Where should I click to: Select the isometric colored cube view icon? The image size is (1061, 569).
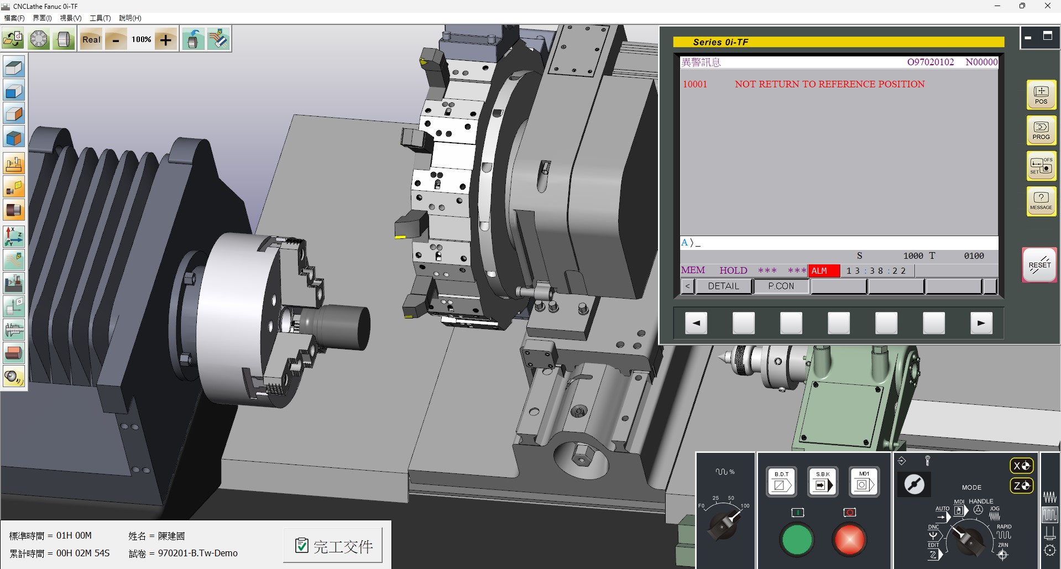[x=14, y=138]
